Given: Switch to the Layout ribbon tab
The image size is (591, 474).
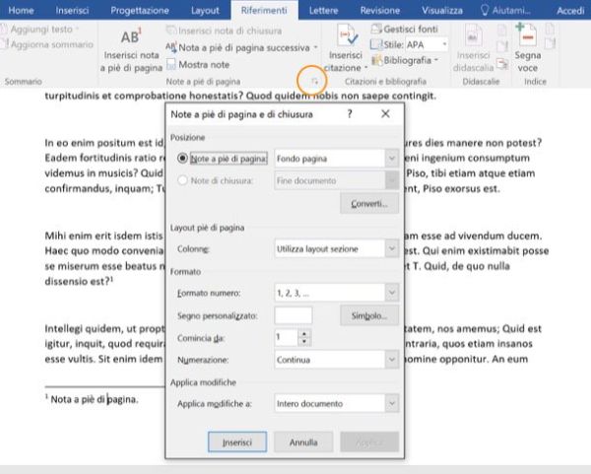Looking at the screenshot, I should pos(205,10).
